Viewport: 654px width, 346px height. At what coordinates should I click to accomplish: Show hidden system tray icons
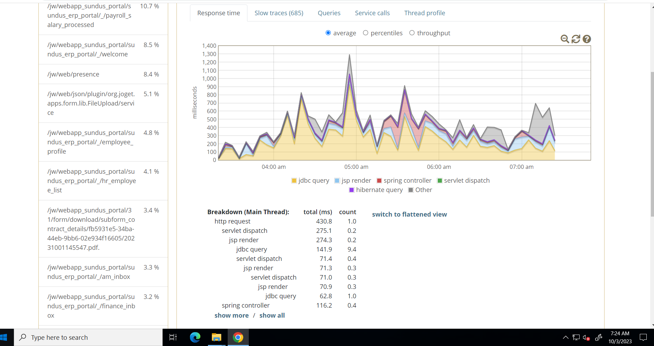(x=565, y=337)
